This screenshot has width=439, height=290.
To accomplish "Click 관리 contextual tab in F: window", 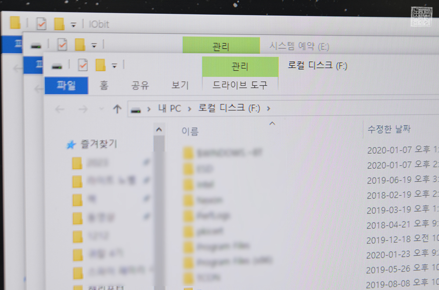I will tap(240, 67).
